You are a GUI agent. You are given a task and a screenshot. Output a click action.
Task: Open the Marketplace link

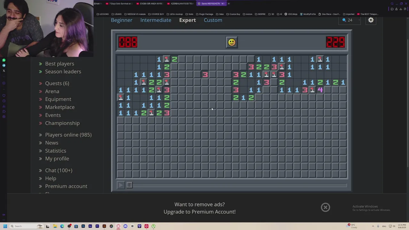[x=60, y=107]
